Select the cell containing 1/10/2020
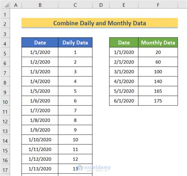This screenshot has width=187, height=176. (40, 140)
